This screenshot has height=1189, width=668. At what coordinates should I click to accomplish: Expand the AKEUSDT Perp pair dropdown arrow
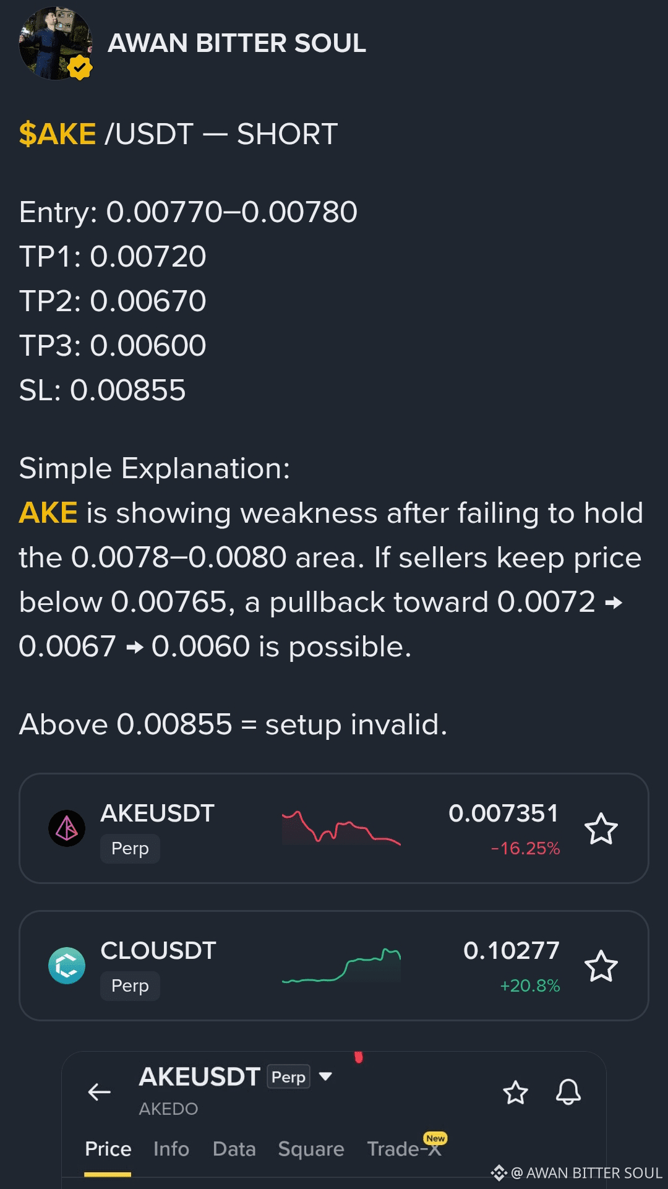pos(325,1076)
